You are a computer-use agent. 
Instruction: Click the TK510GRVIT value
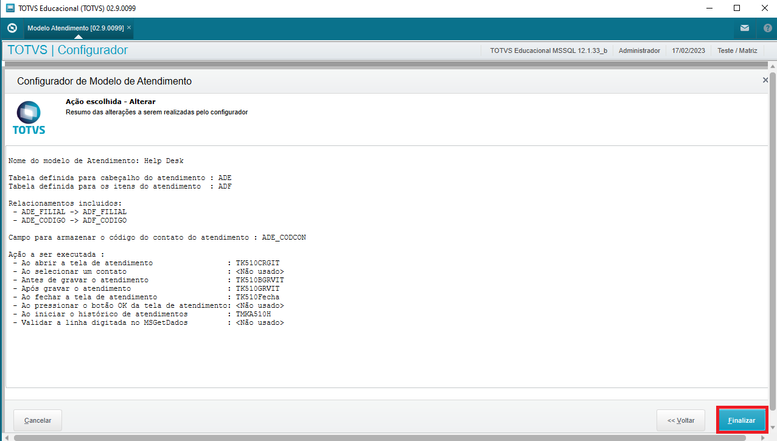click(x=258, y=288)
